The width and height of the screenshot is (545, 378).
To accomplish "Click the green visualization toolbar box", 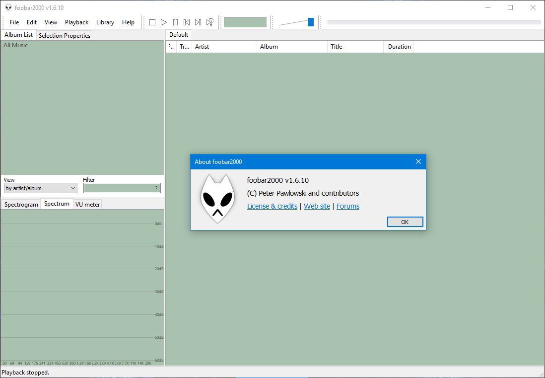I will (x=245, y=22).
